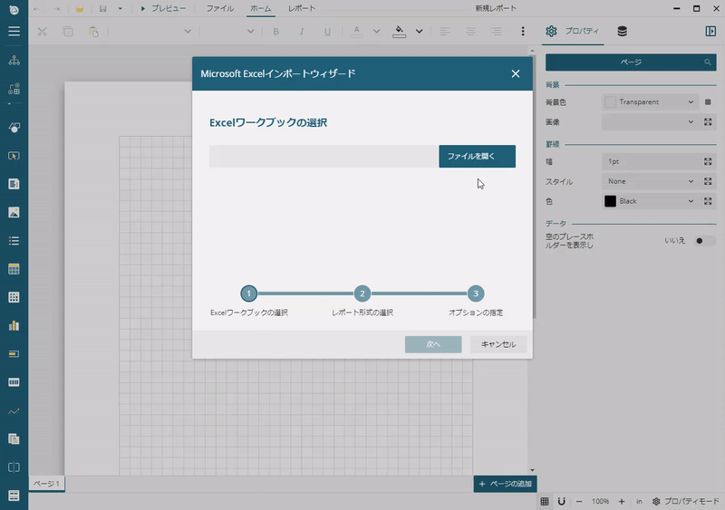Click the save icon in the toolbar
This screenshot has width=725, height=510.
coord(103,8)
